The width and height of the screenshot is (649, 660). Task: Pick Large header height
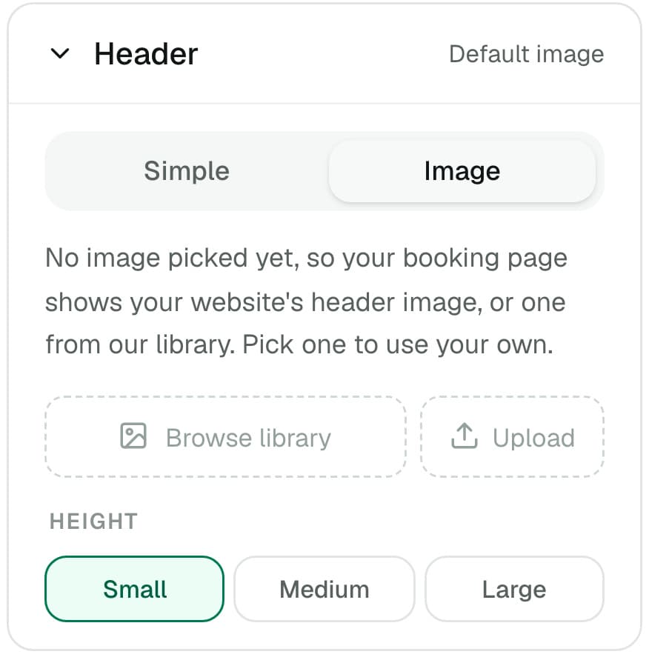pyautogui.click(x=514, y=589)
